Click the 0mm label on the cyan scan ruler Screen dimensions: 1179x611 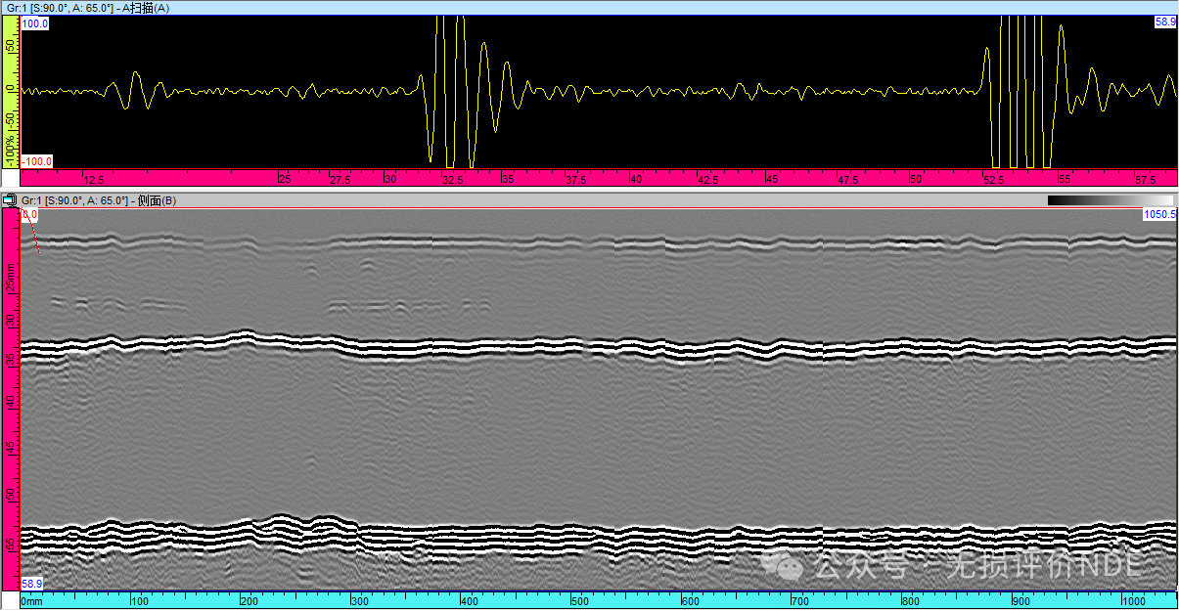[x=32, y=601]
